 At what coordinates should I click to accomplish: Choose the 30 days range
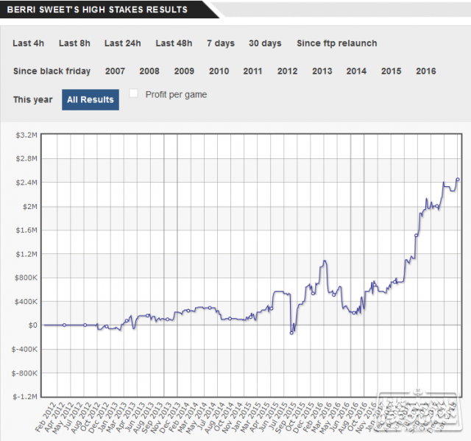[x=265, y=43]
